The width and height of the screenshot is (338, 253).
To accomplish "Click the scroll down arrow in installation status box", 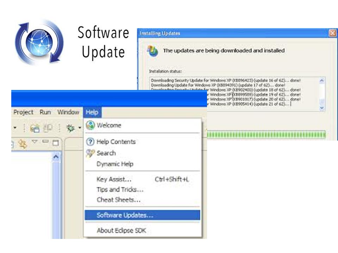I will tap(321, 108).
